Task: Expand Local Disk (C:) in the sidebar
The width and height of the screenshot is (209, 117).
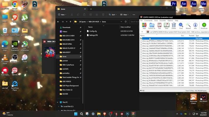Action: coord(59,107)
